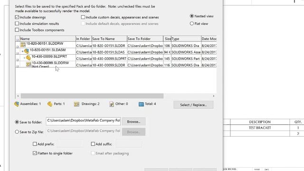304x171 pixels.
Task: Sort by the In Folder column header
Action: 84,39
